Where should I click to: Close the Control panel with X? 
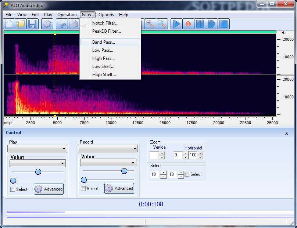pos(286,133)
